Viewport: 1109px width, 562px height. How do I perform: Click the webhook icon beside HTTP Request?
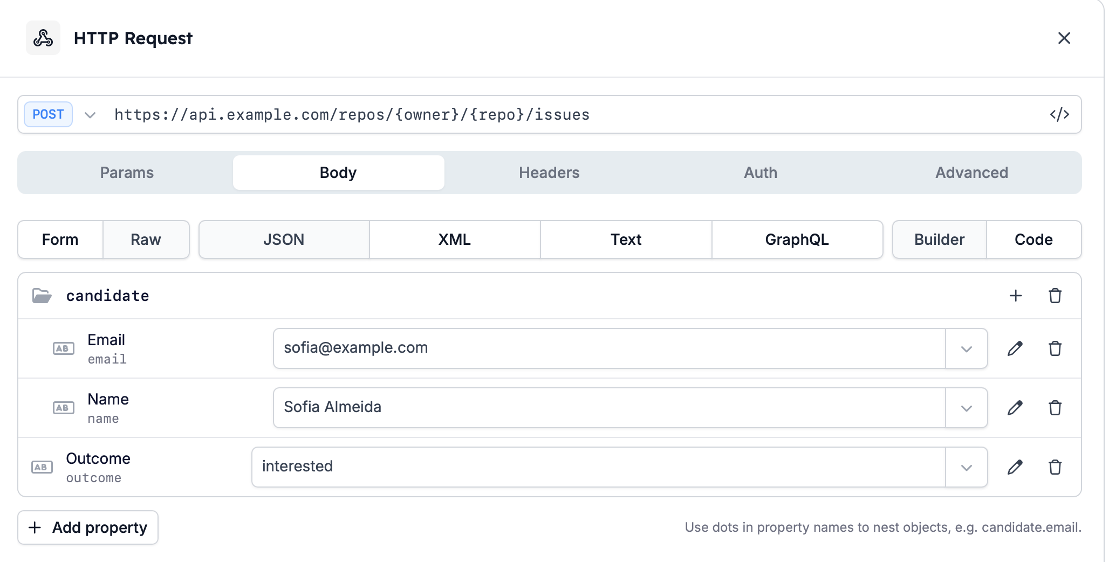43,38
